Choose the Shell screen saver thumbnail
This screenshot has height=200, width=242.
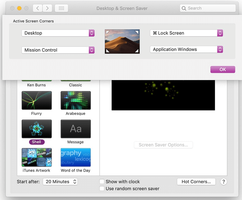click(36, 129)
